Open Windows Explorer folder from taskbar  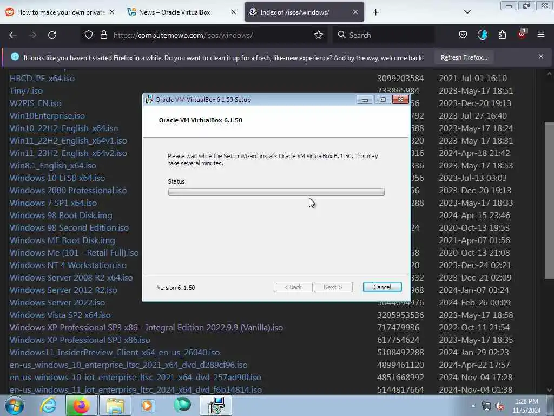point(115,405)
